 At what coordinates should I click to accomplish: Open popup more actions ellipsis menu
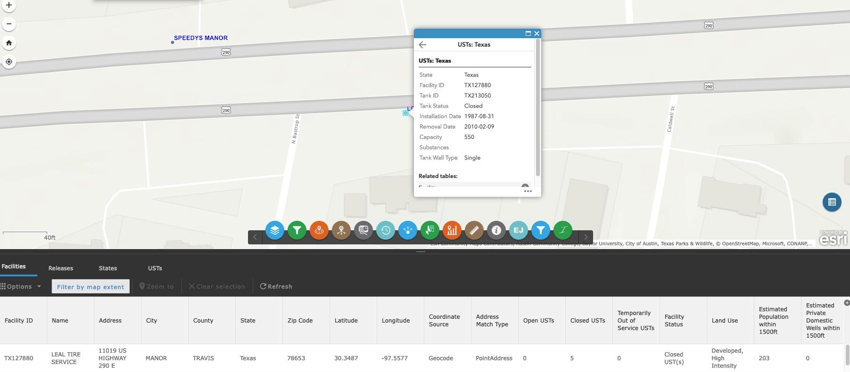(528, 191)
